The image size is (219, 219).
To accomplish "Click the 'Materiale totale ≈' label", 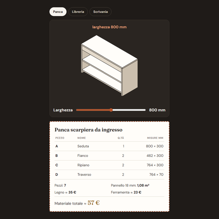I will [x=70, y=204].
